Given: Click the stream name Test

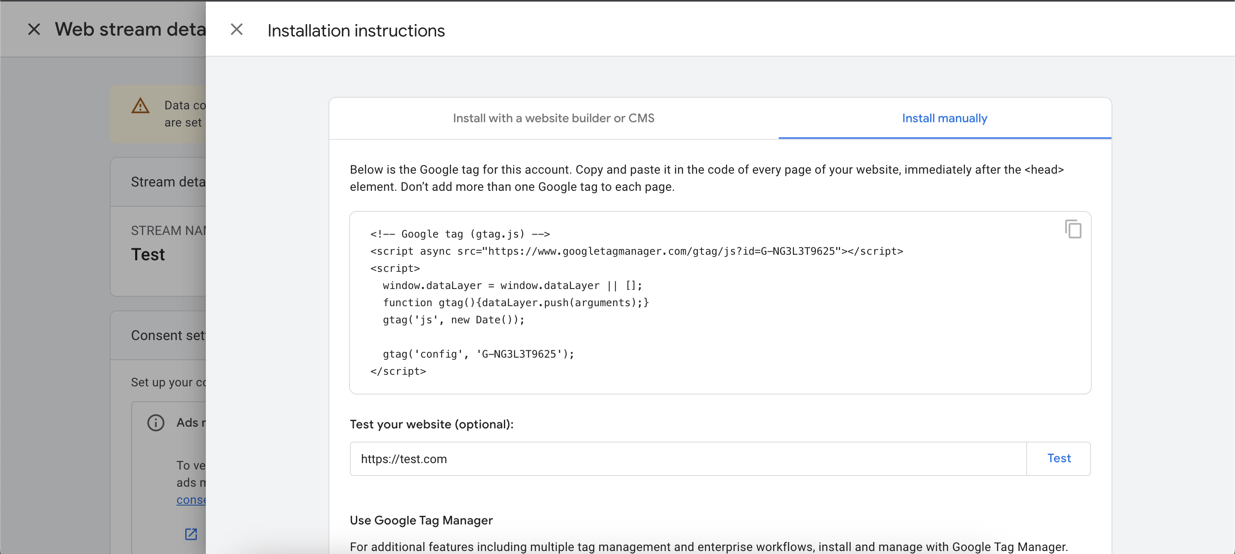Looking at the screenshot, I should (148, 254).
